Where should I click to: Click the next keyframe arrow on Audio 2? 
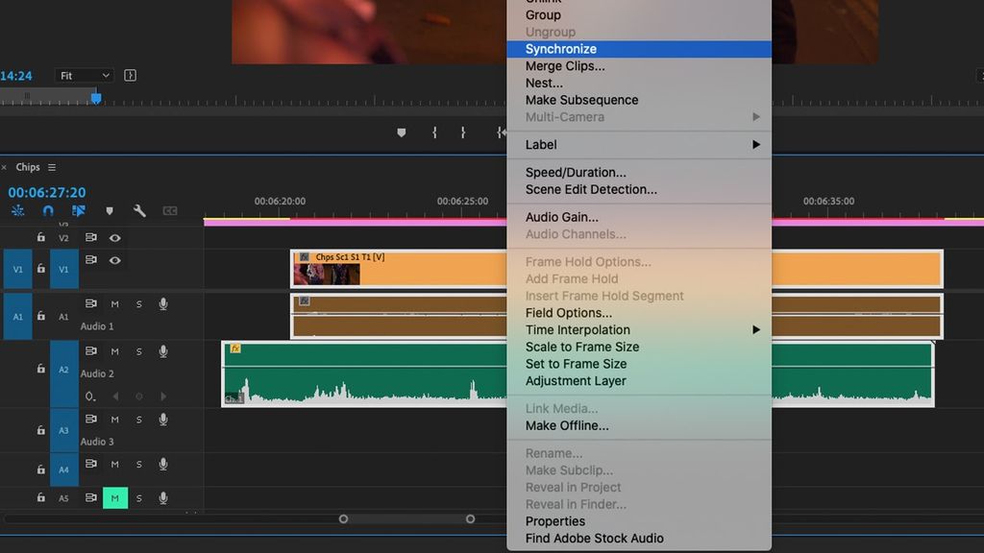[x=163, y=396]
